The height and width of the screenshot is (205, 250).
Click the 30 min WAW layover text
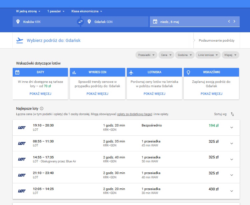pos(150,193)
